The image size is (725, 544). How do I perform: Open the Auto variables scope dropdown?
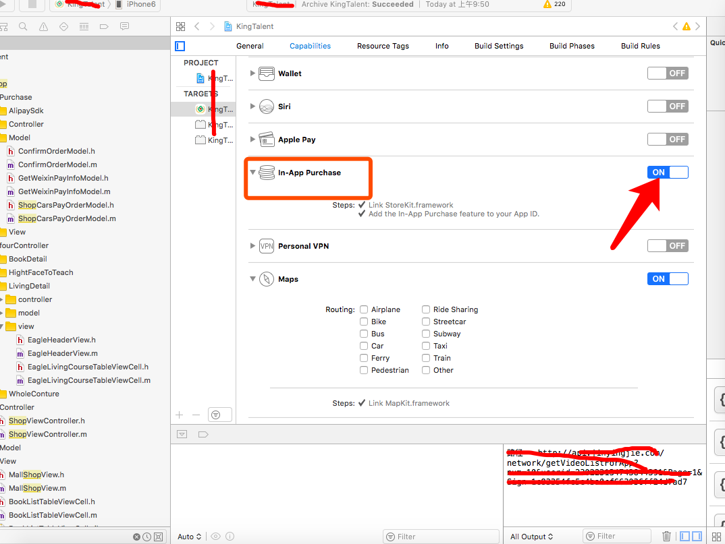pyautogui.click(x=190, y=537)
